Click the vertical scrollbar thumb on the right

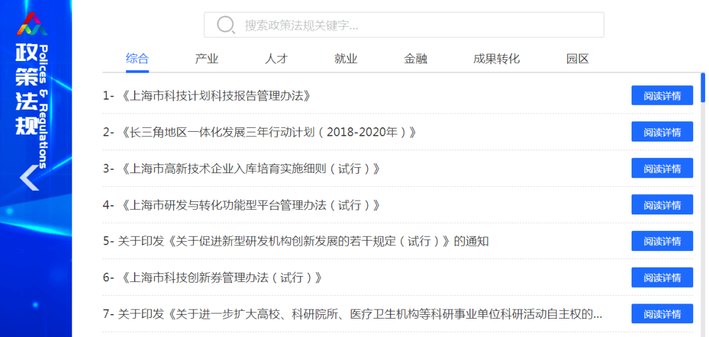point(703,89)
